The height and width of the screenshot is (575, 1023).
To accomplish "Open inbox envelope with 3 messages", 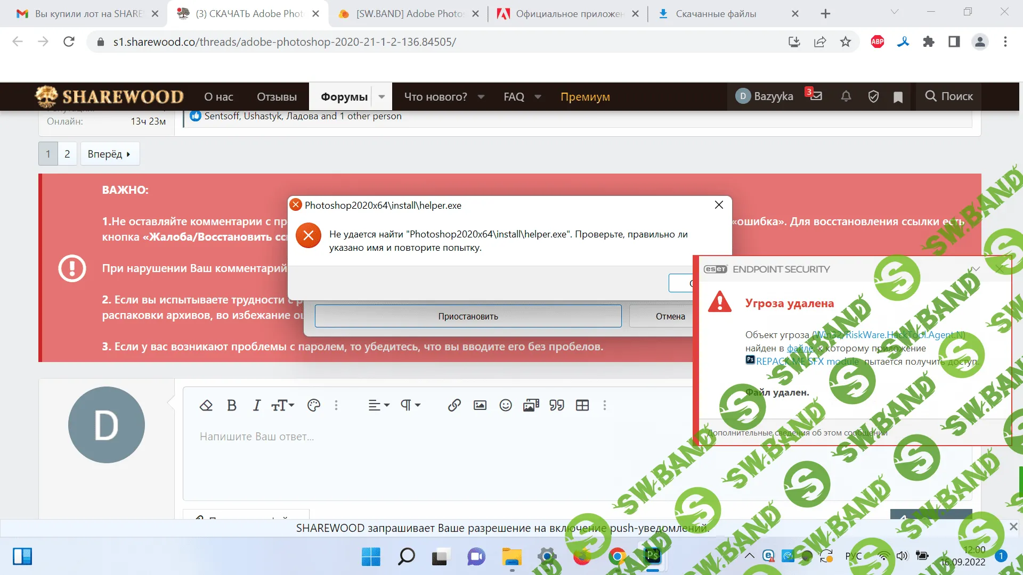I will [x=816, y=96].
